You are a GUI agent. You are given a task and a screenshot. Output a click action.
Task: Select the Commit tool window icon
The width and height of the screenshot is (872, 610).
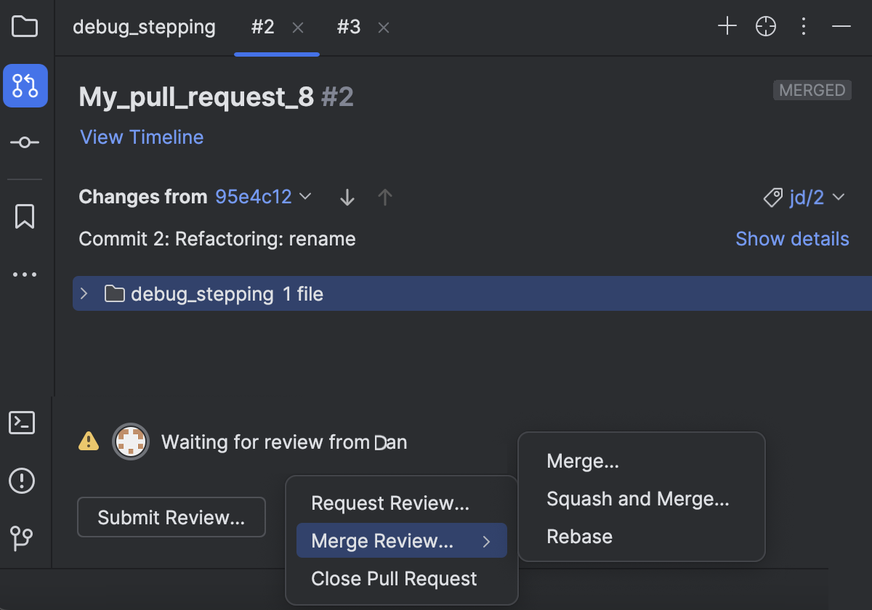[x=25, y=142]
